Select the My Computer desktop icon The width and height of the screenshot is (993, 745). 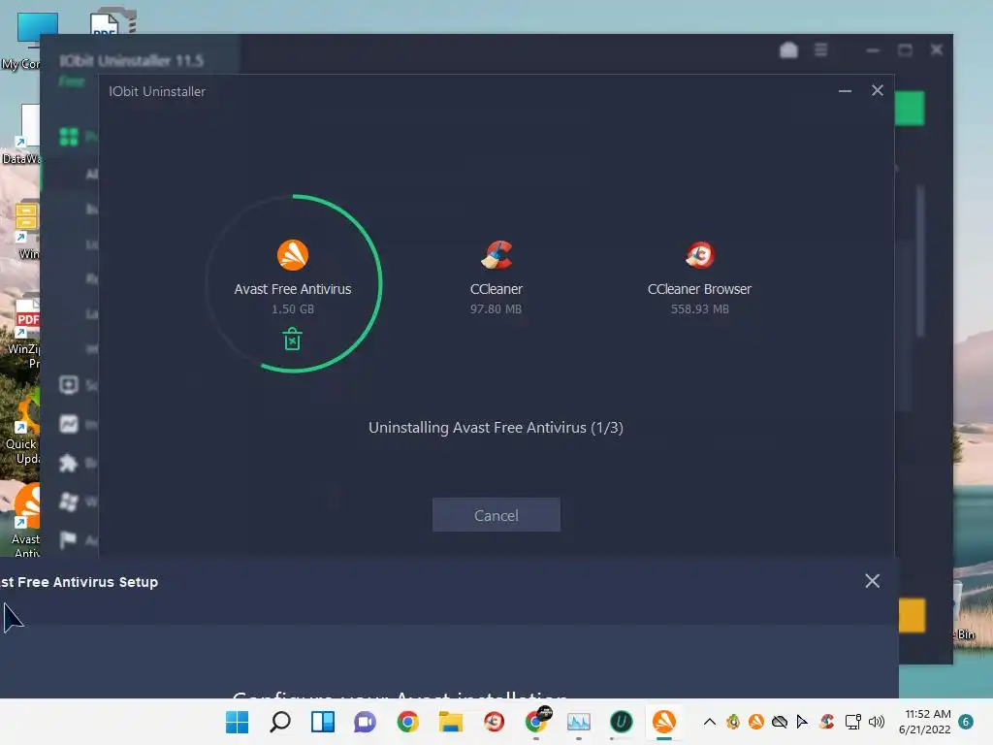tap(28, 41)
